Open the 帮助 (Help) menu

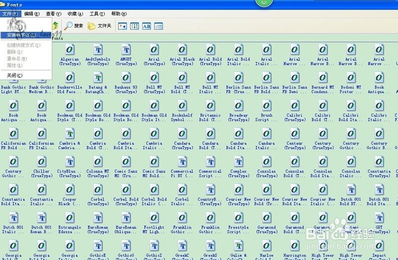click(119, 14)
